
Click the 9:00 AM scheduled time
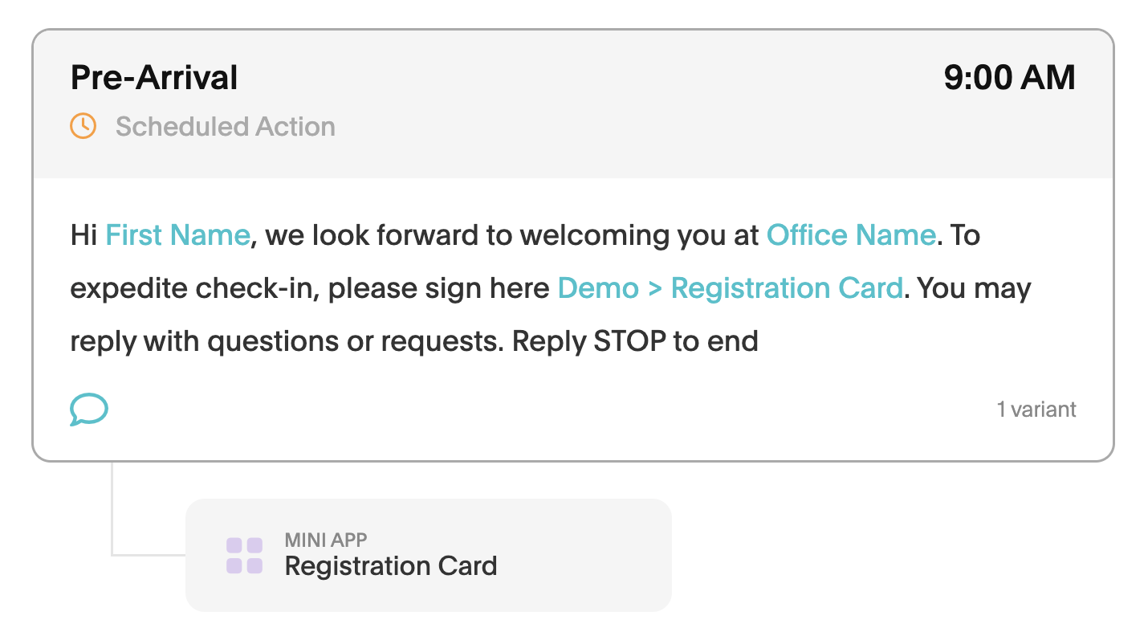tap(1009, 78)
